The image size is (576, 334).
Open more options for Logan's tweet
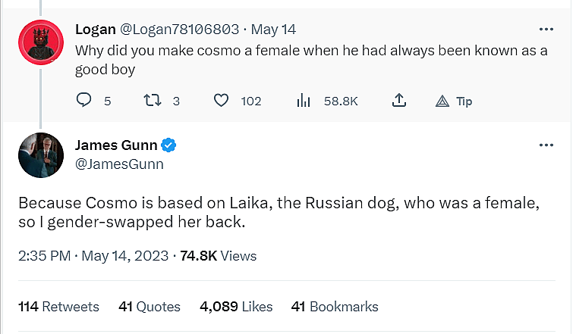tap(546, 30)
